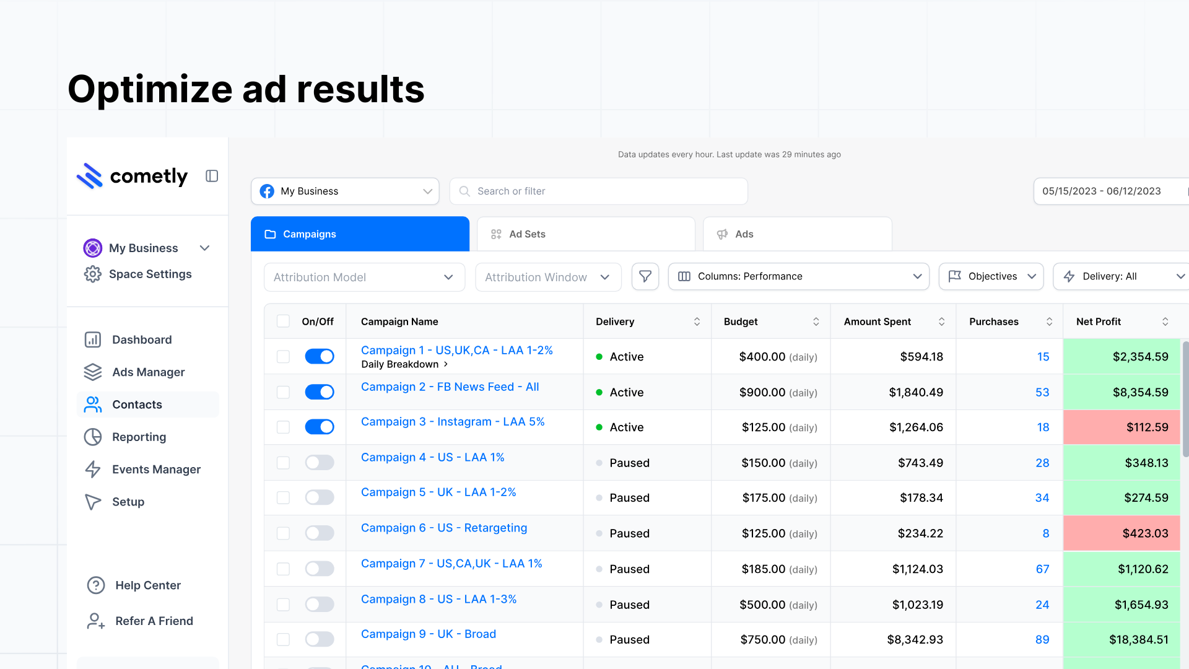Click the Search or filter field
1189x669 pixels.
[599, 191]
